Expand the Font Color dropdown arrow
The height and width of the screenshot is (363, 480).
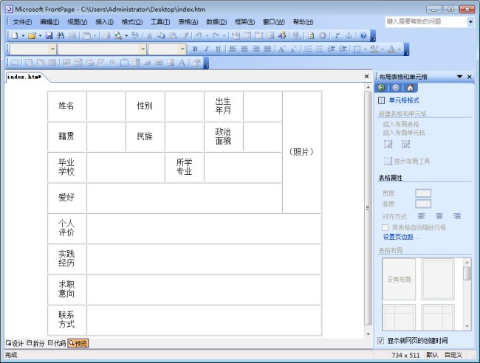400,49
